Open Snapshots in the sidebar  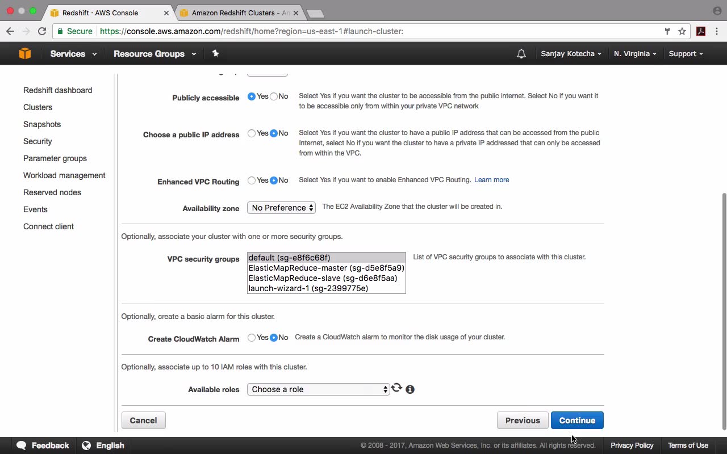[x=42, y=124]
